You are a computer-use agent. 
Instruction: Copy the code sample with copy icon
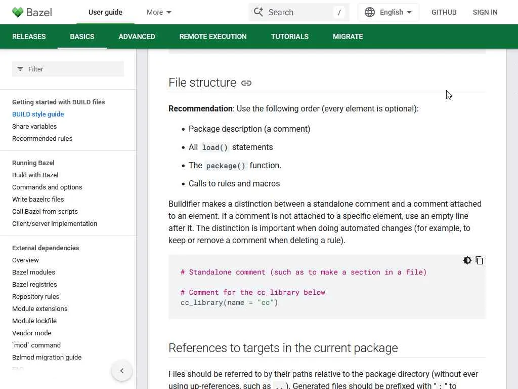coord(480,260)
